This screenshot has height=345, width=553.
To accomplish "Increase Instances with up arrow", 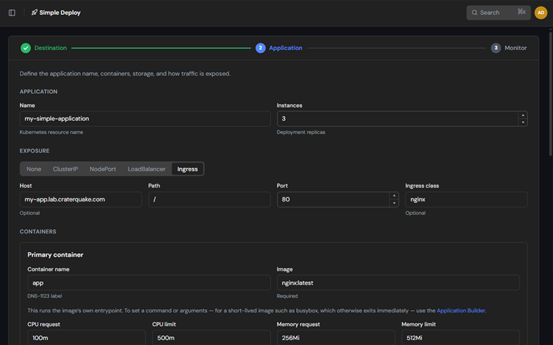I will point(523,115).
